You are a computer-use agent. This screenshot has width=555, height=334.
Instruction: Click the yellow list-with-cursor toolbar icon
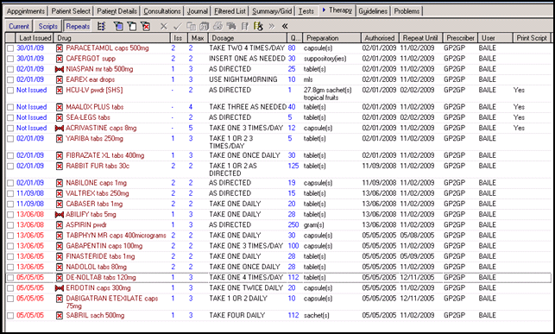[258, 26]
